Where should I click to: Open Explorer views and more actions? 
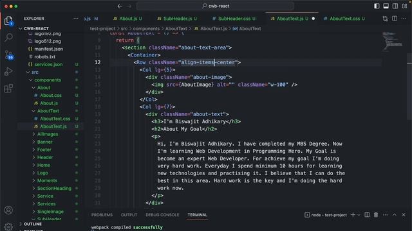76,19
